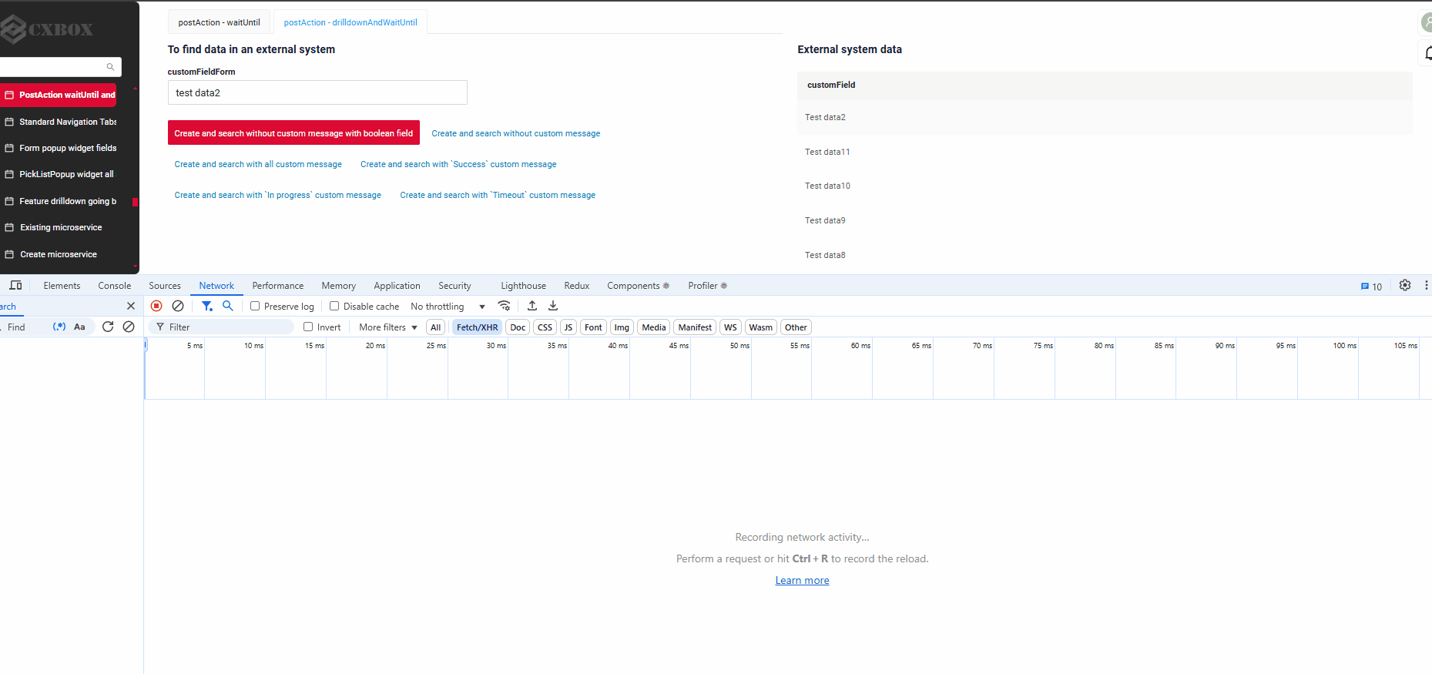1432x674 pixels.
Task: Stop recording network log
Action: click(x=156, y=306)
